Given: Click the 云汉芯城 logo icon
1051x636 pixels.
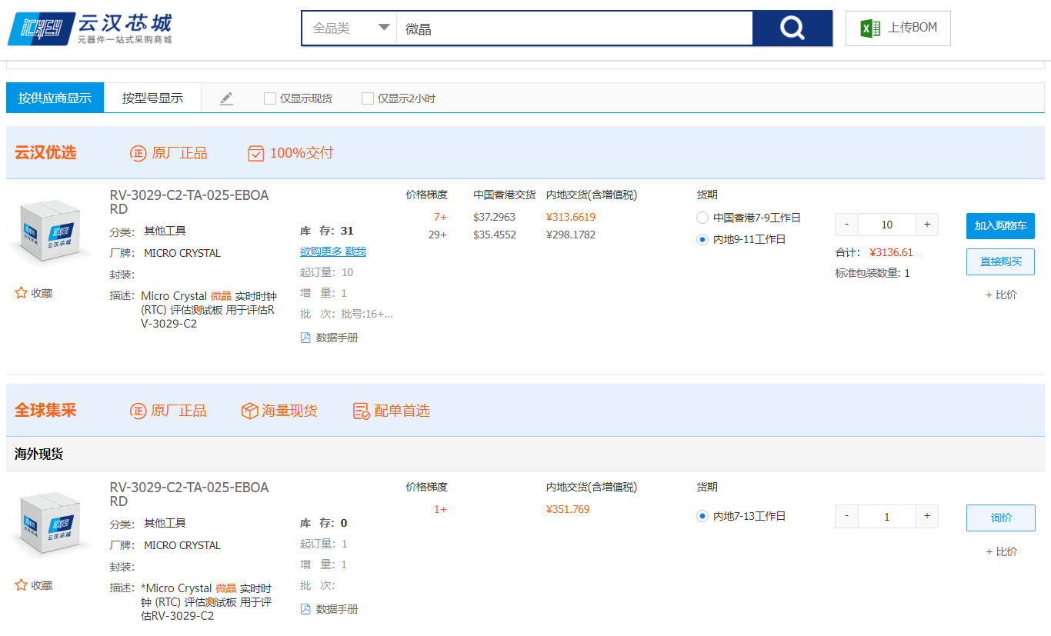Looking at the screenshot, I should (42, 29).
